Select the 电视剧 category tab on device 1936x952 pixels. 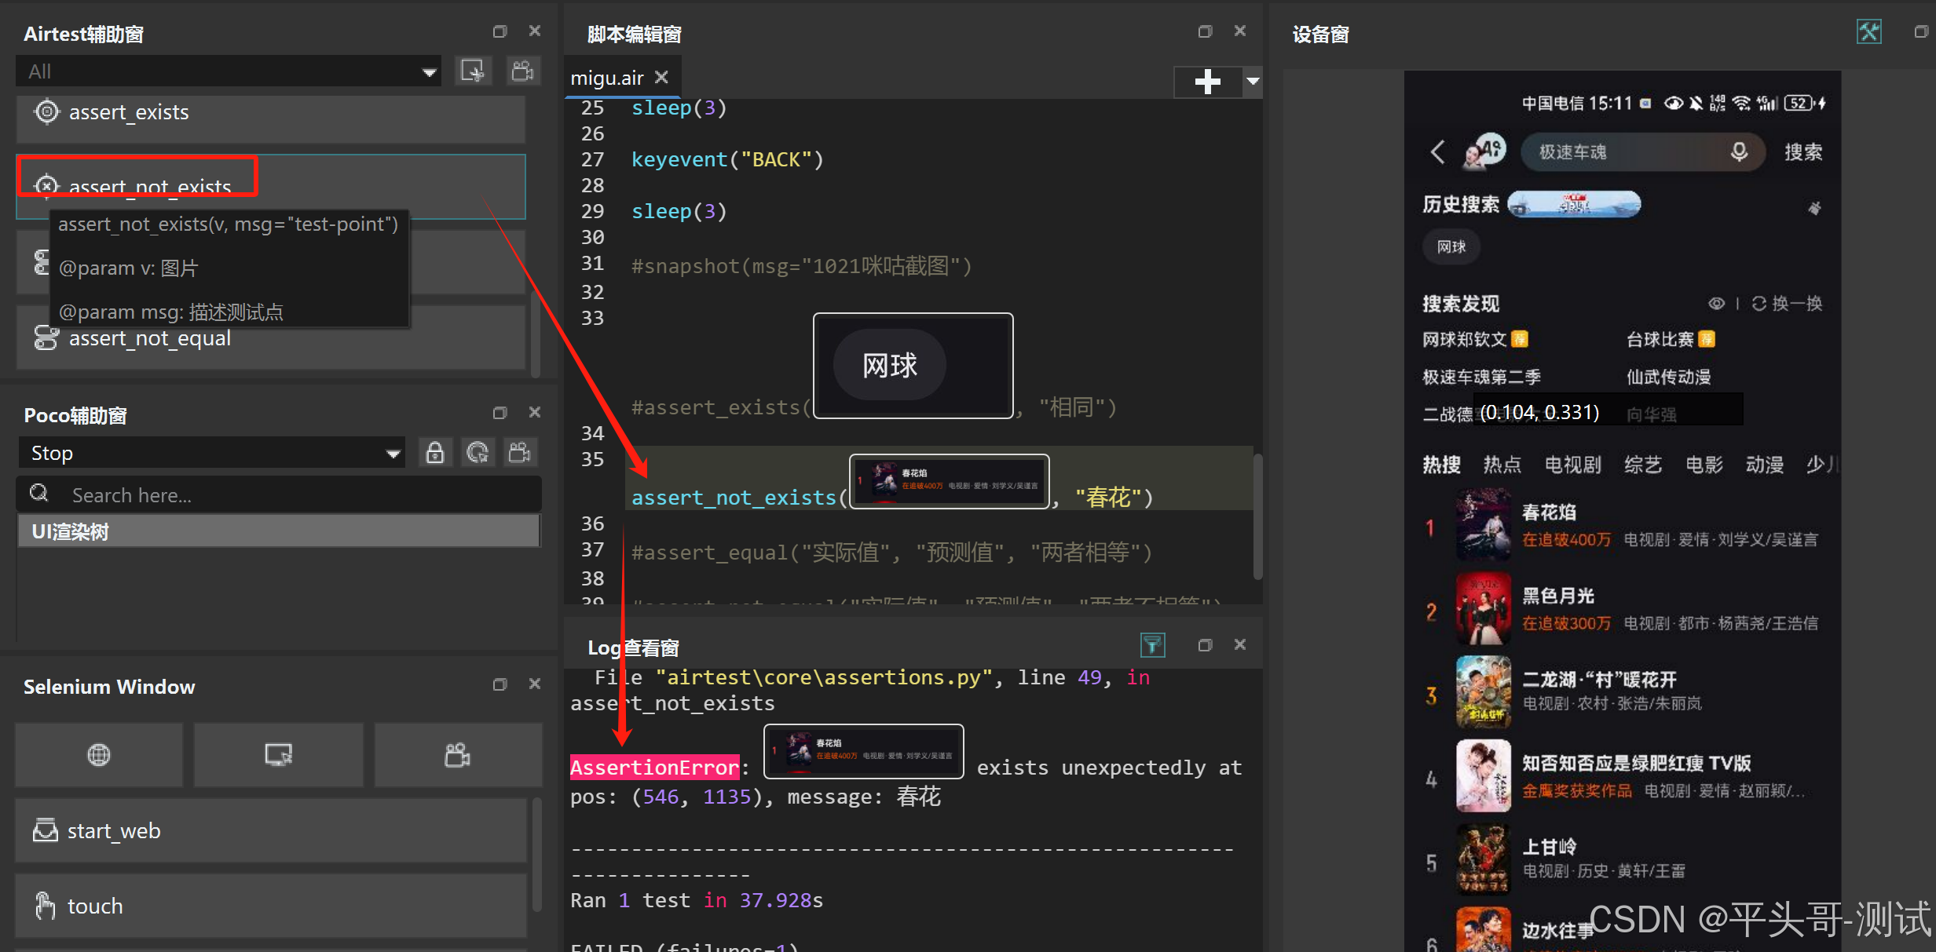[x=1572, y=465]
